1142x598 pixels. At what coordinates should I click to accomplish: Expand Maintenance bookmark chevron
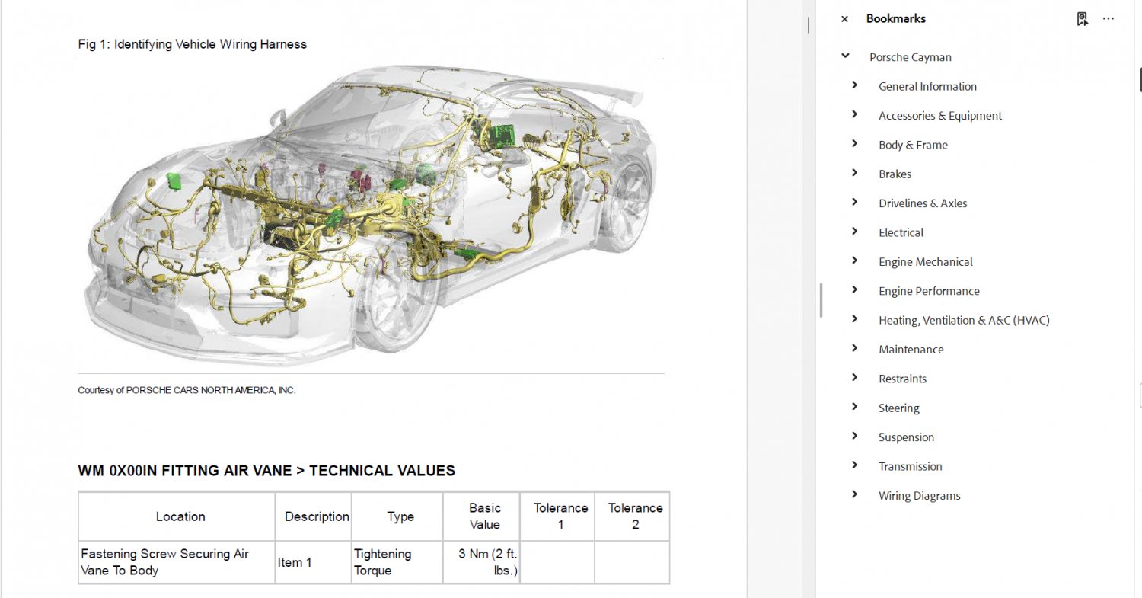tap(855, 349)
